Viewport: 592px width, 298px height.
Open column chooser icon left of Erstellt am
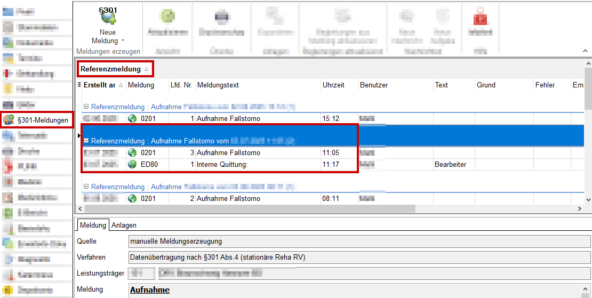tap(79, 85)
